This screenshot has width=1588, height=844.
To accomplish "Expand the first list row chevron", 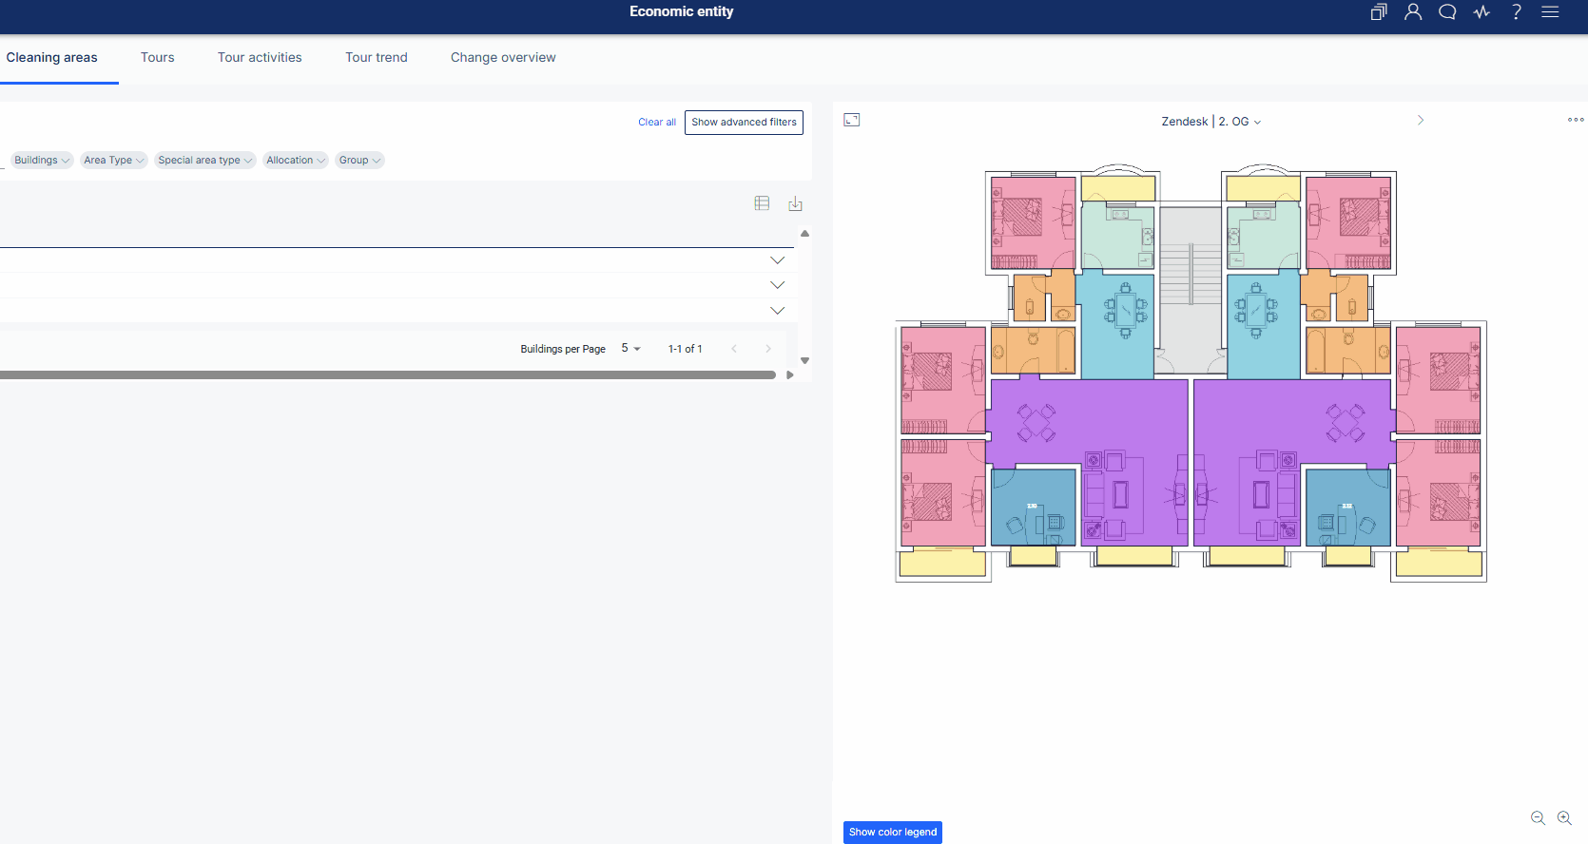I will pos(777,260).
